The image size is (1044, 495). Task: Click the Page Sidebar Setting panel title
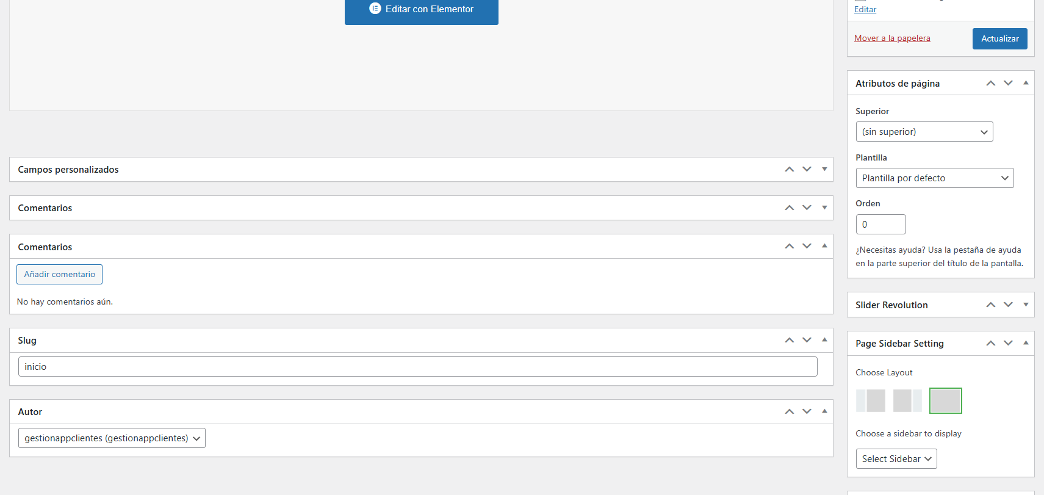pyautogui.click(x=899, y=344)
